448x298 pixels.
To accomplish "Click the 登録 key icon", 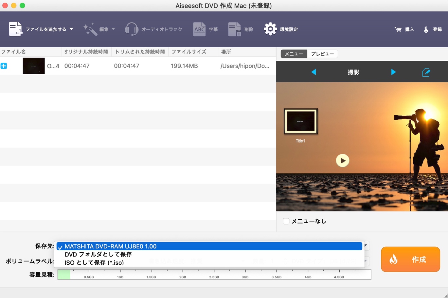I will [x=426, y=29].
